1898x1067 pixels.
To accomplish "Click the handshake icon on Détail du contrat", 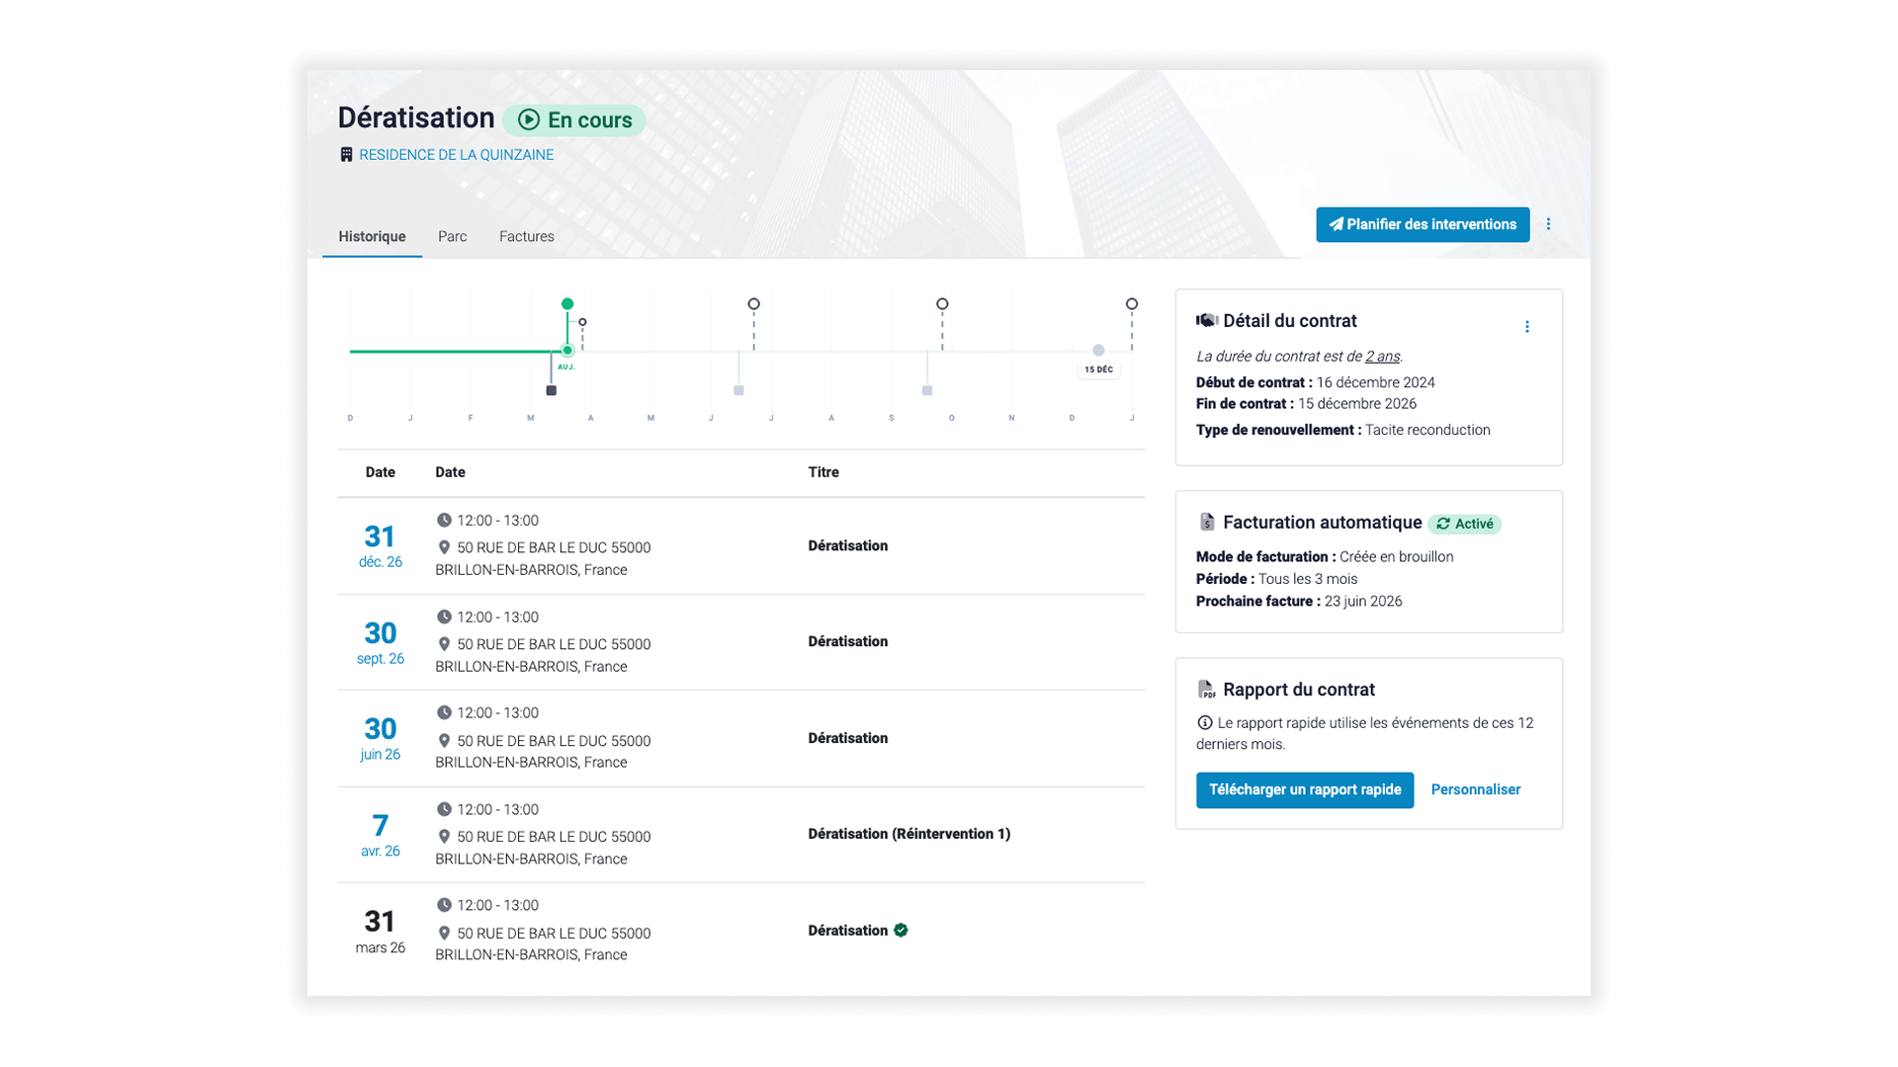I will pos(1207,320).
